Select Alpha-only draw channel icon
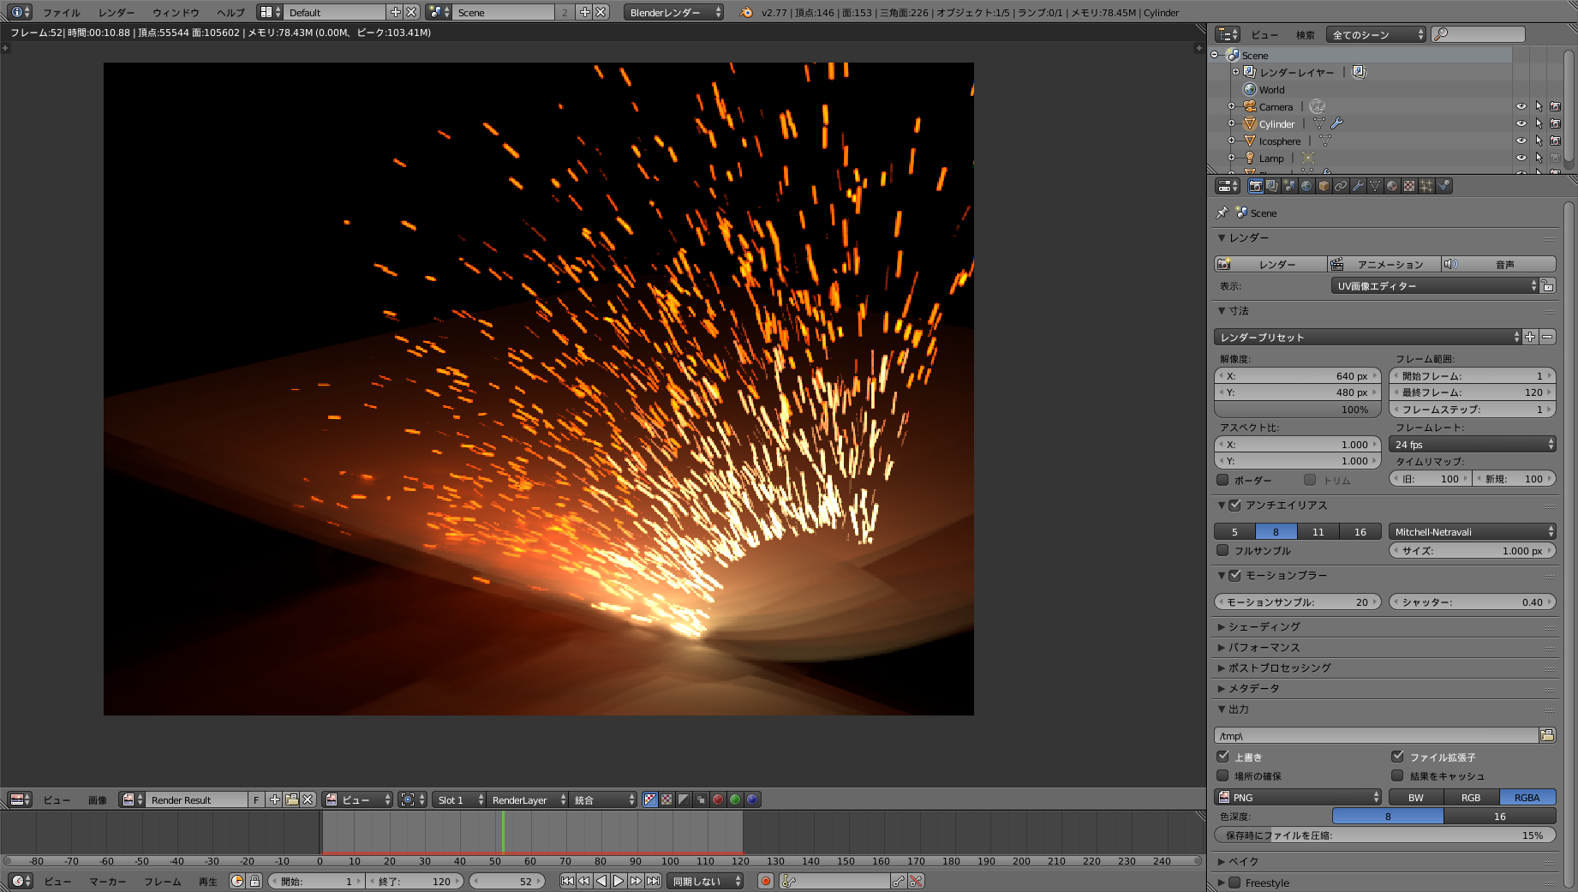Image resolution: width=1578 pixels, height=892 pixels. [x=684, y=799]
